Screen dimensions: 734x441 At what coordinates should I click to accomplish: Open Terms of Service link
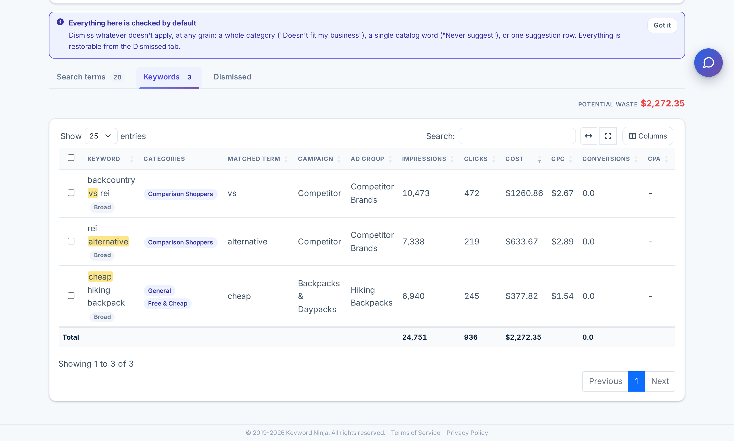tap(415, 433)
